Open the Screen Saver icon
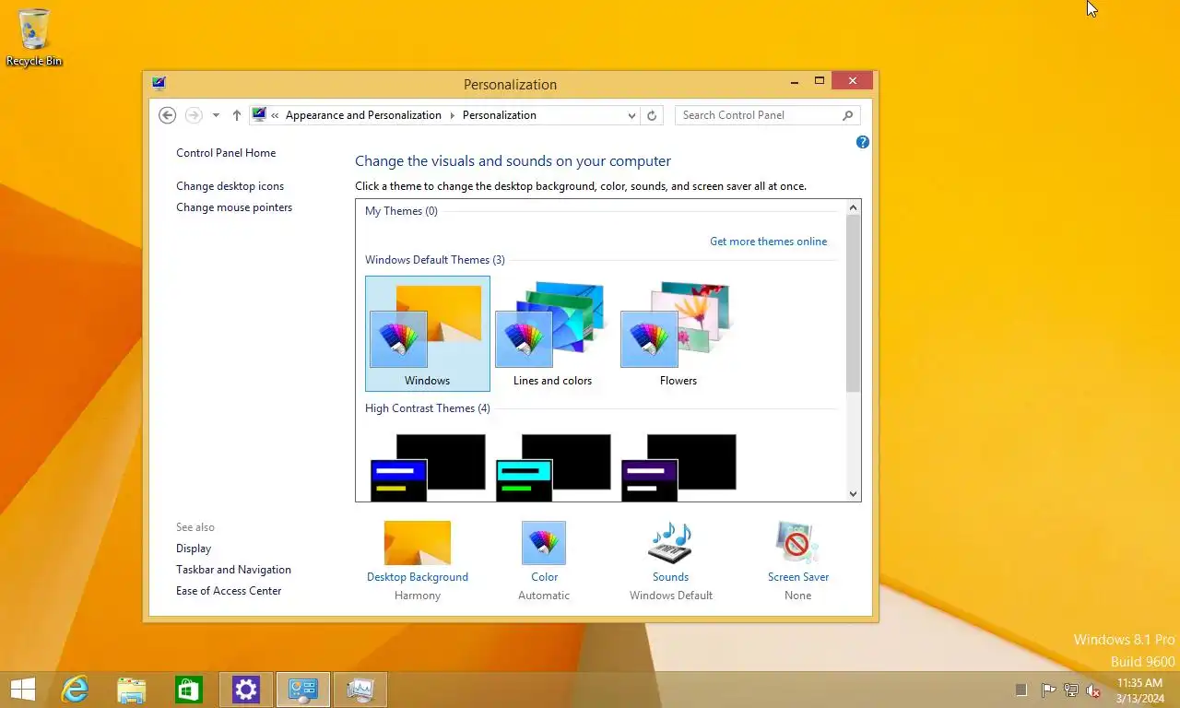 tap(797, 543)
